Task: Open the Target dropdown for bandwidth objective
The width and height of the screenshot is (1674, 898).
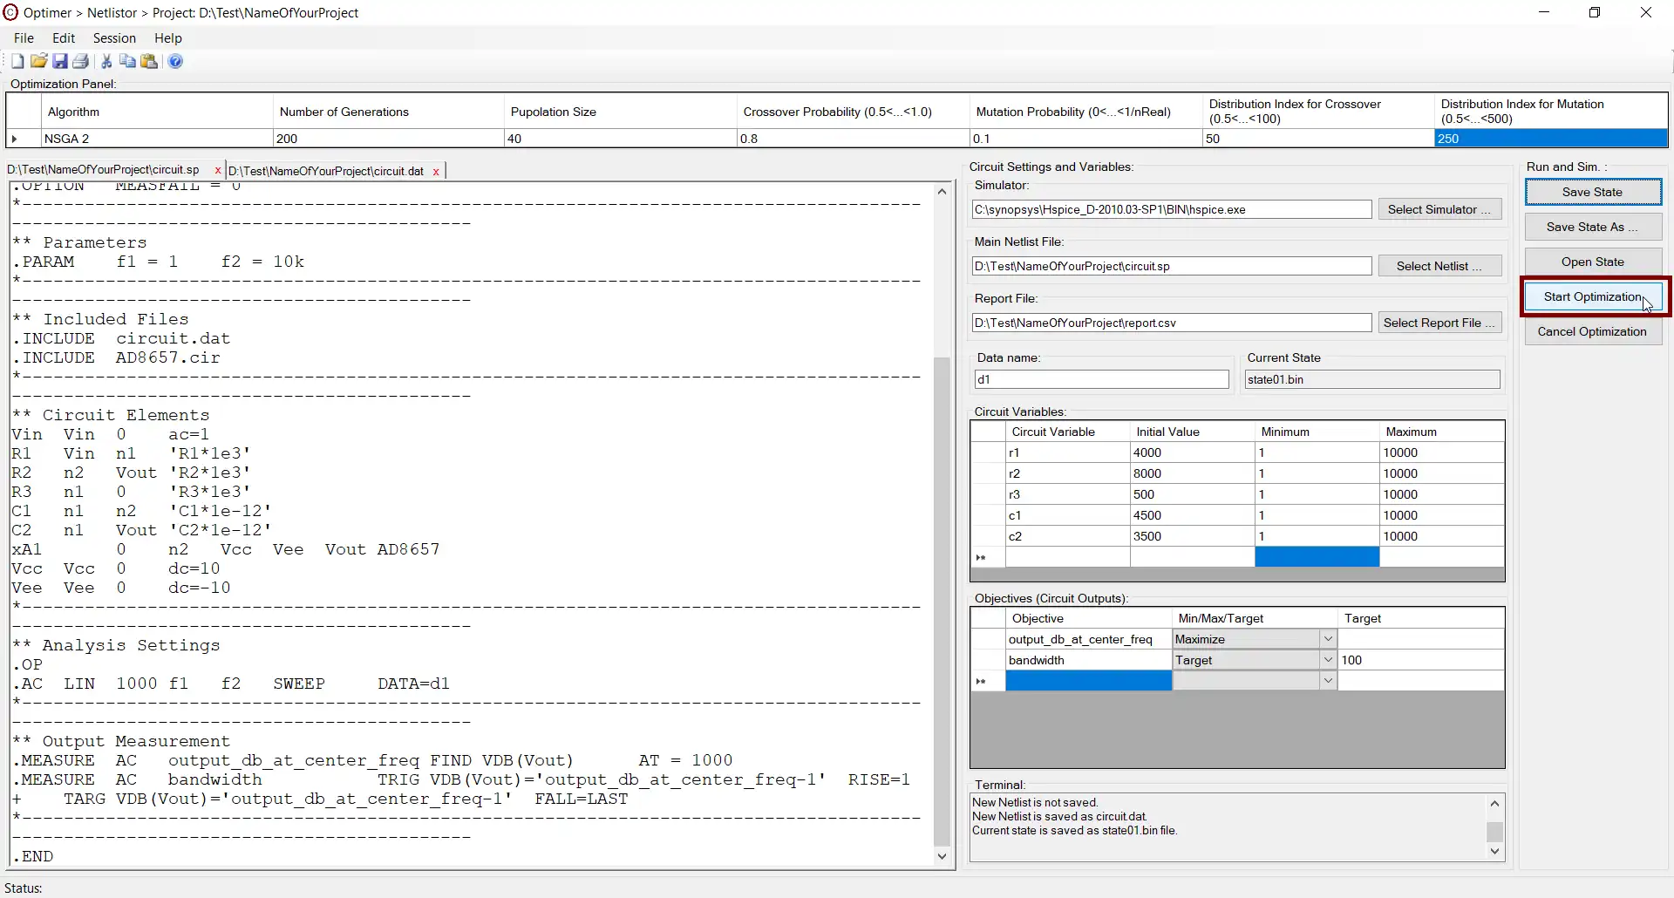Action: pyautogui.click(x=1327, y=660)
